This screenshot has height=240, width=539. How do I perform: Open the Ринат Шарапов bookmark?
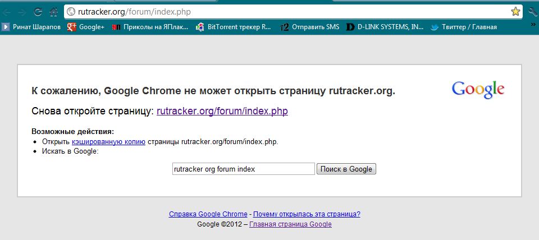click(31, 27)
